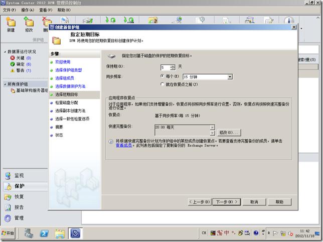
Task: Click the help question-mark tray icon
Action: (x=256, y=233)
